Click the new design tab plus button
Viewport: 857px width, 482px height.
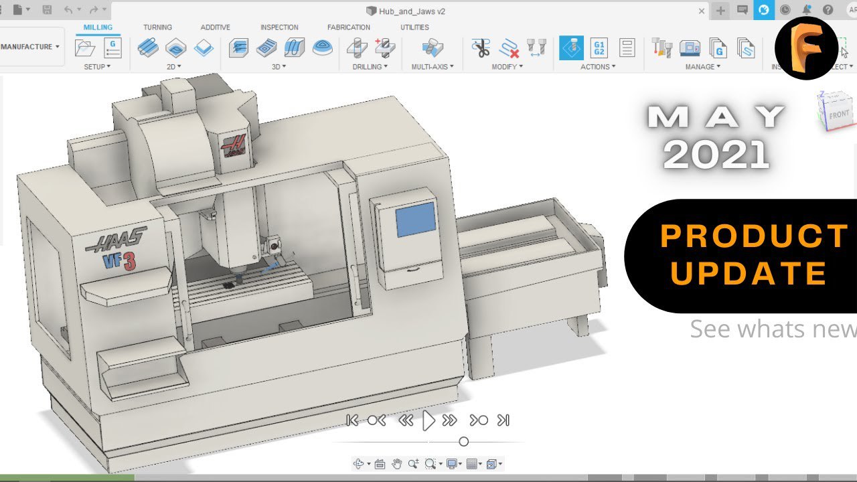point(720,10)
